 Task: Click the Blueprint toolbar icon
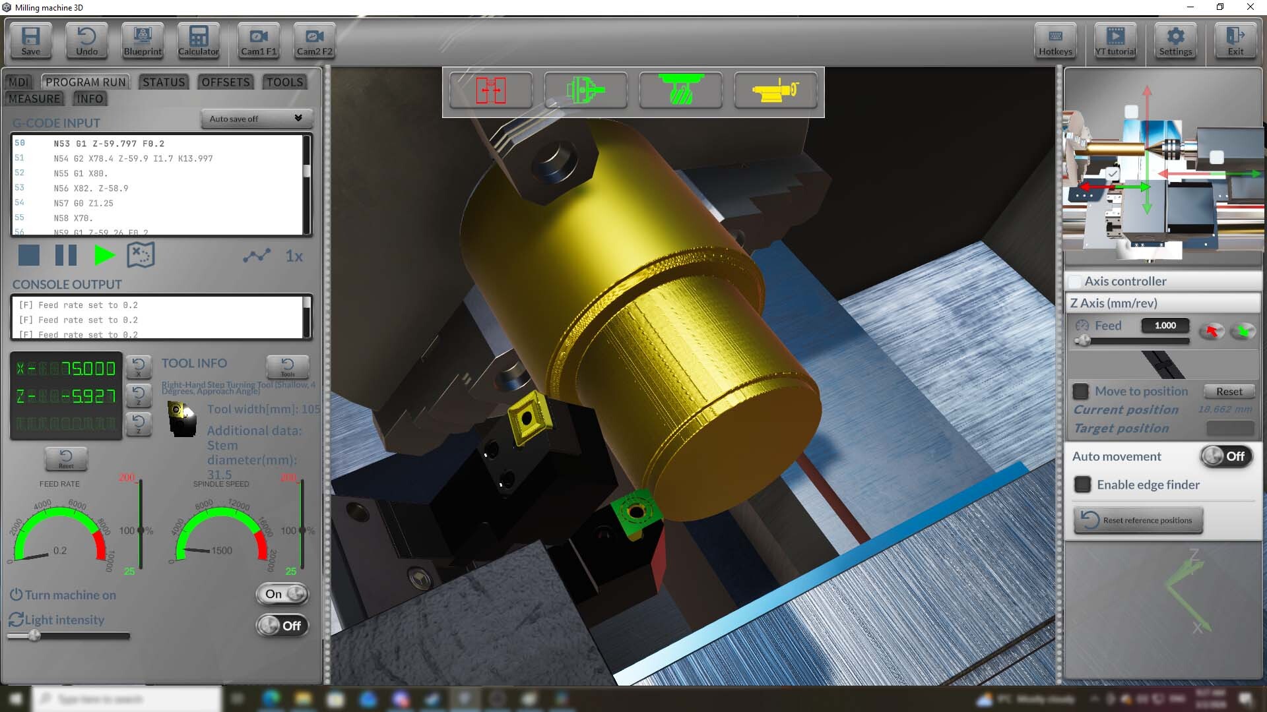click(x=143, y=41)
